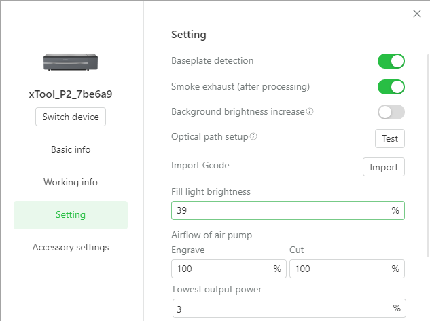
Task: Click the xTool P2 device image
Action: click(x=71, y=62)
